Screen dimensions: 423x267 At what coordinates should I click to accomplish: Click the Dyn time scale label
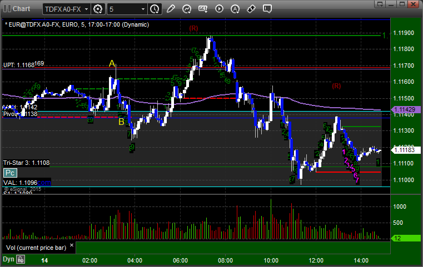click(x=8, y=259)
